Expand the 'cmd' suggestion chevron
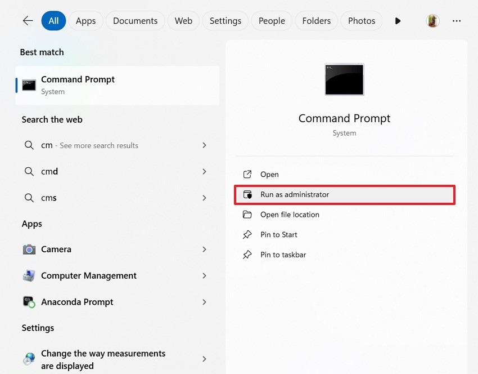 pyautogui.click(x=204, y=172)
